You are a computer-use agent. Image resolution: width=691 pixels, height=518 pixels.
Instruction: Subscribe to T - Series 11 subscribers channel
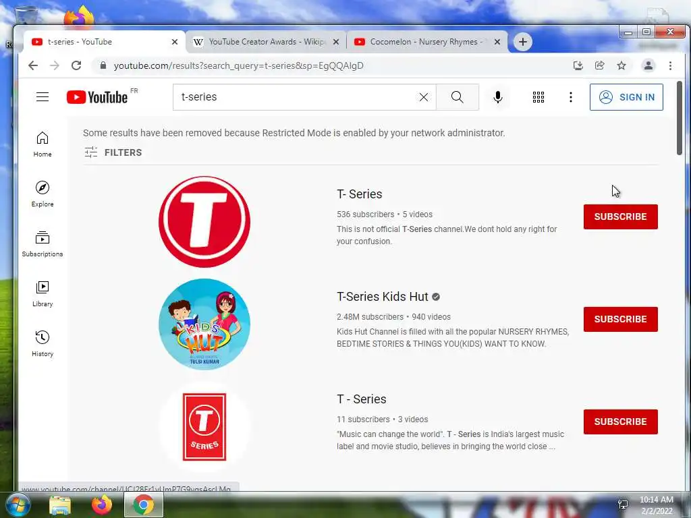tap(621, 422)
